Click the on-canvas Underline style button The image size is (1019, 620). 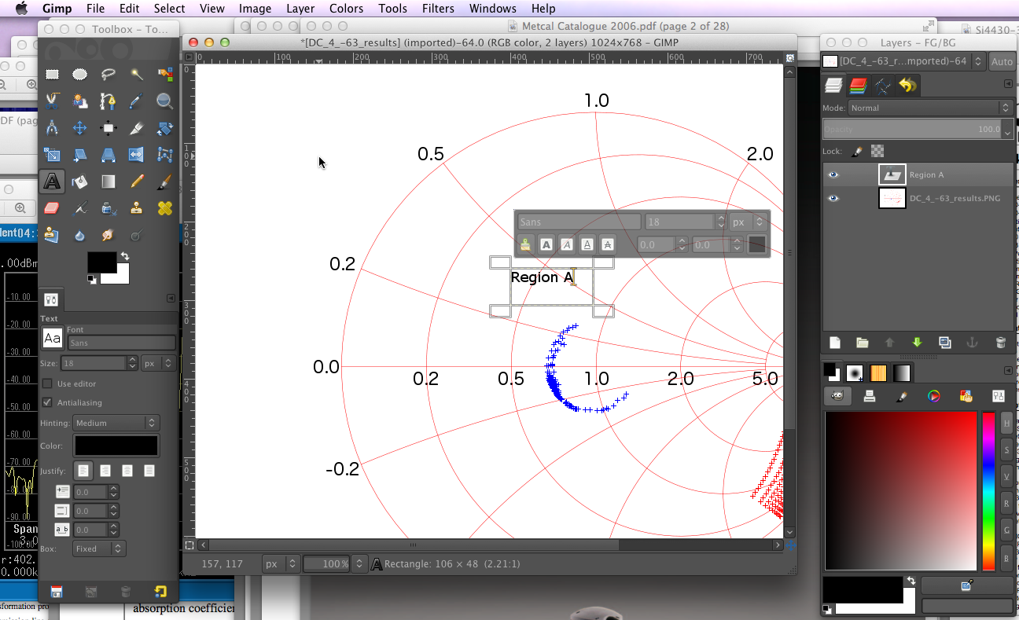587,244
